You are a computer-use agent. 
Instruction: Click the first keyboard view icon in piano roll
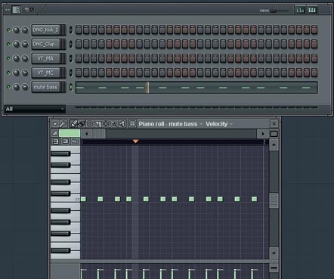[x=56, y=141]
